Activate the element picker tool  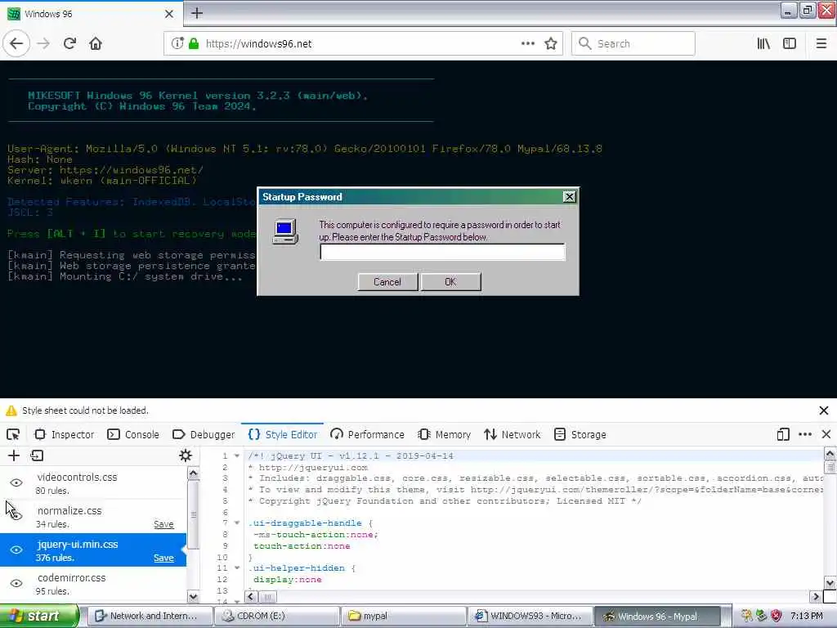13,435
